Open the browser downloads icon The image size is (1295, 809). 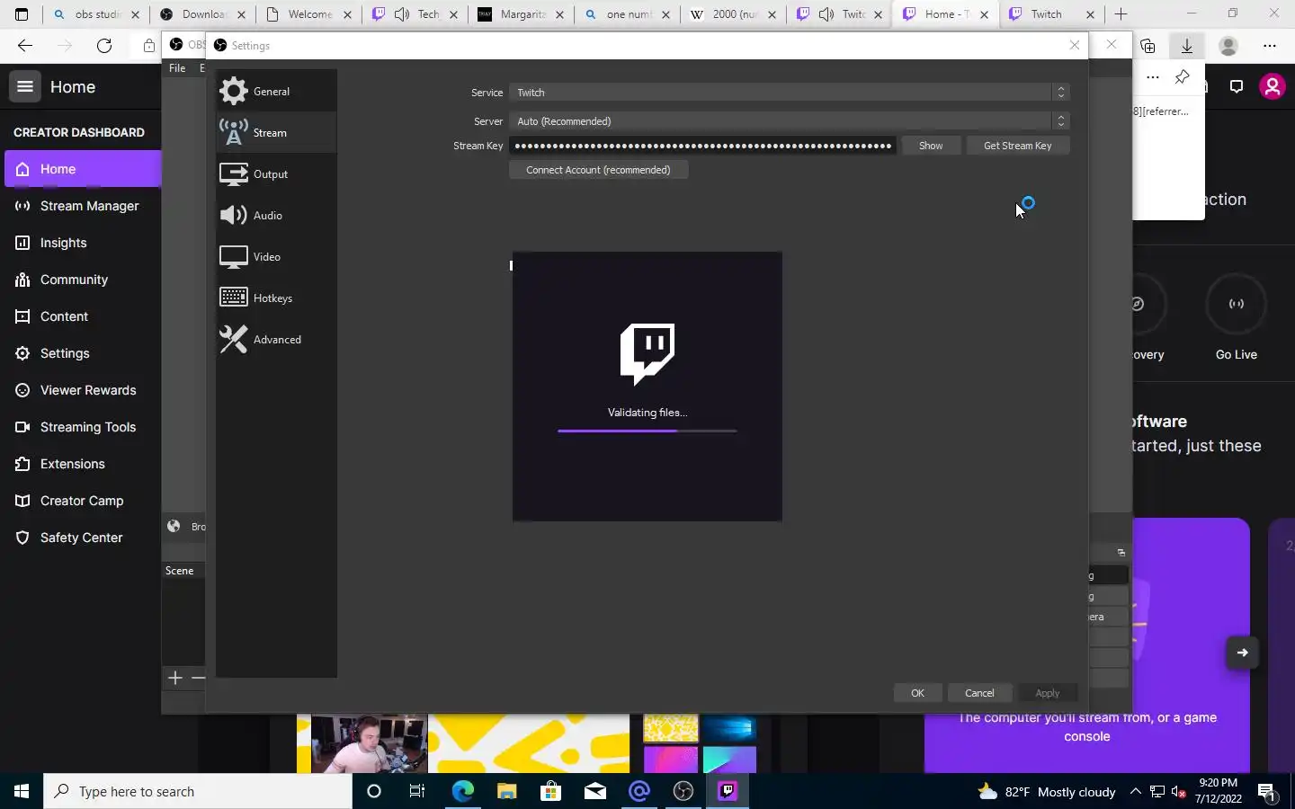click(1187, 46)
